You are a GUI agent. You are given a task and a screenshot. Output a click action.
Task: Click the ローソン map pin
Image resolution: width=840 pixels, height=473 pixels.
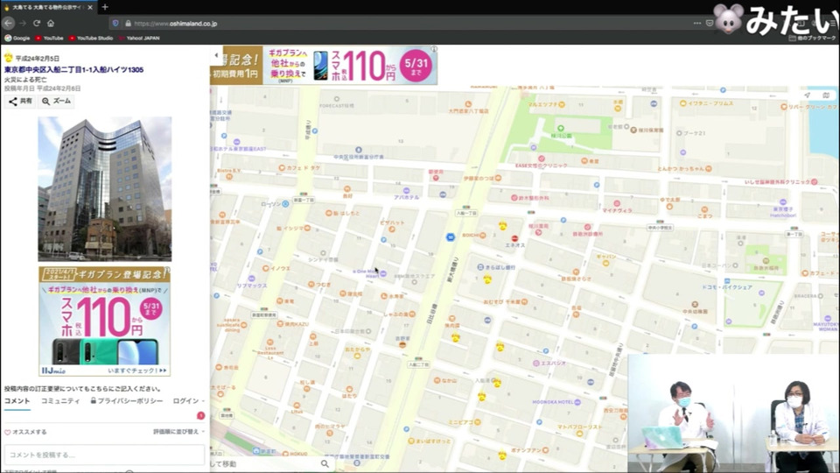point(285,204)
